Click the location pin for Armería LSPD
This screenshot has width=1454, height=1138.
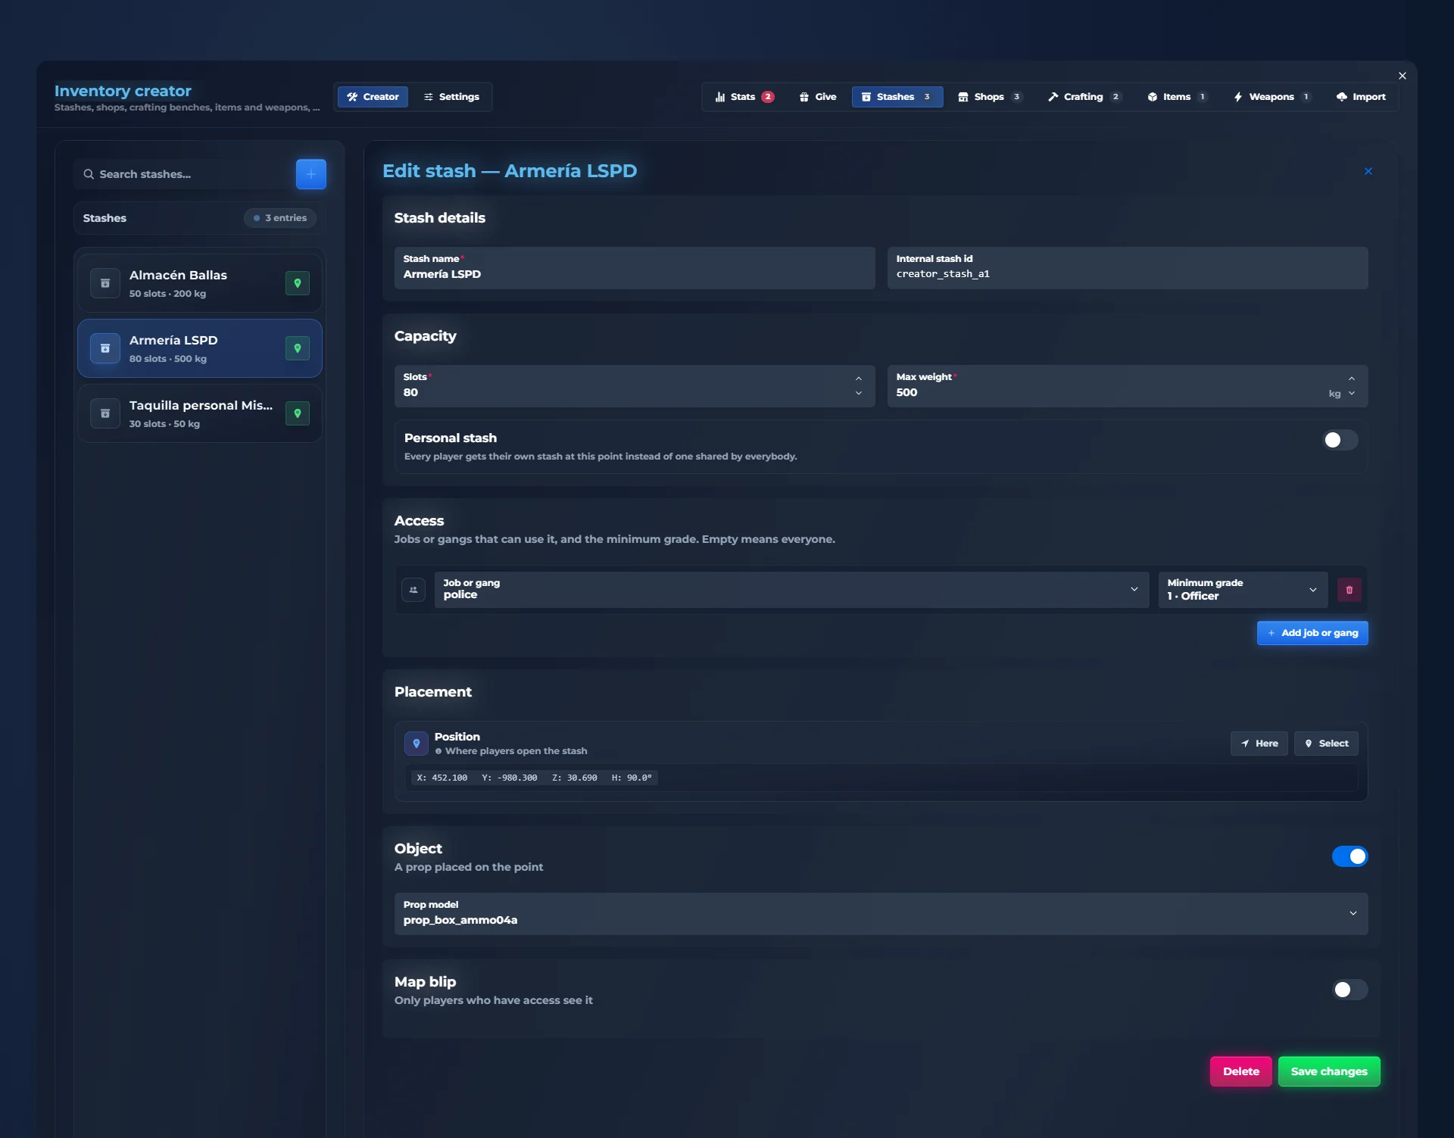298,348
